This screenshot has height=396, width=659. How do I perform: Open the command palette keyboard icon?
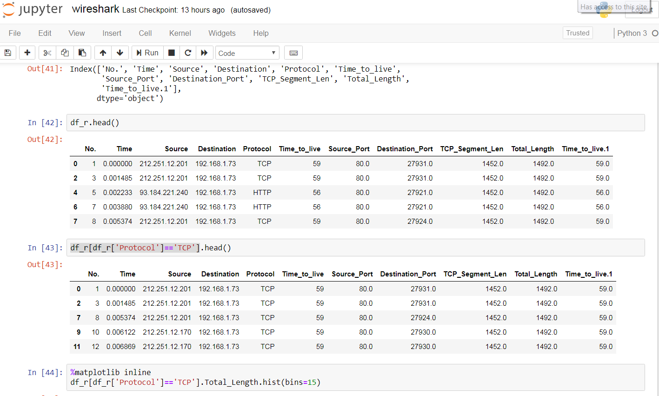[x=293, y=53]
